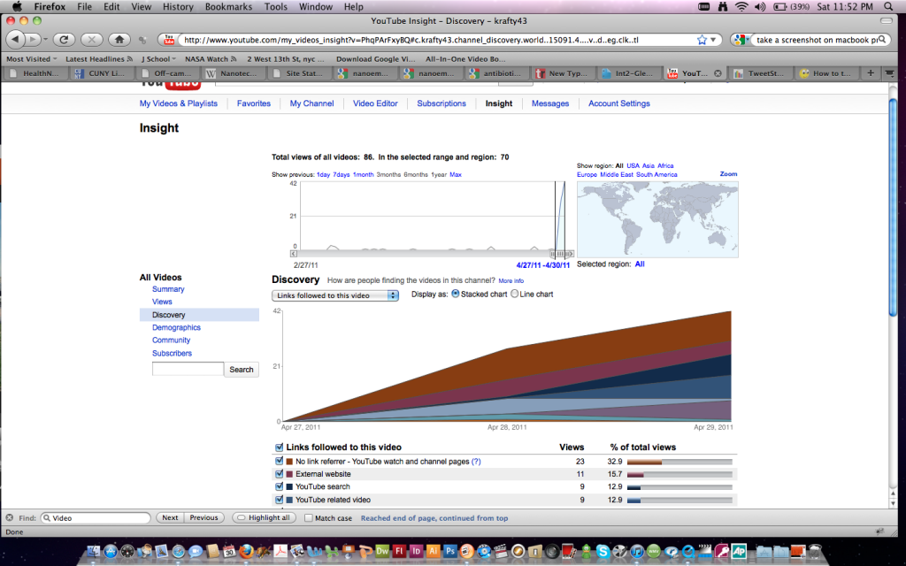Reload the page with the refresh icon

pyautogui.click(x=64, y=40)
